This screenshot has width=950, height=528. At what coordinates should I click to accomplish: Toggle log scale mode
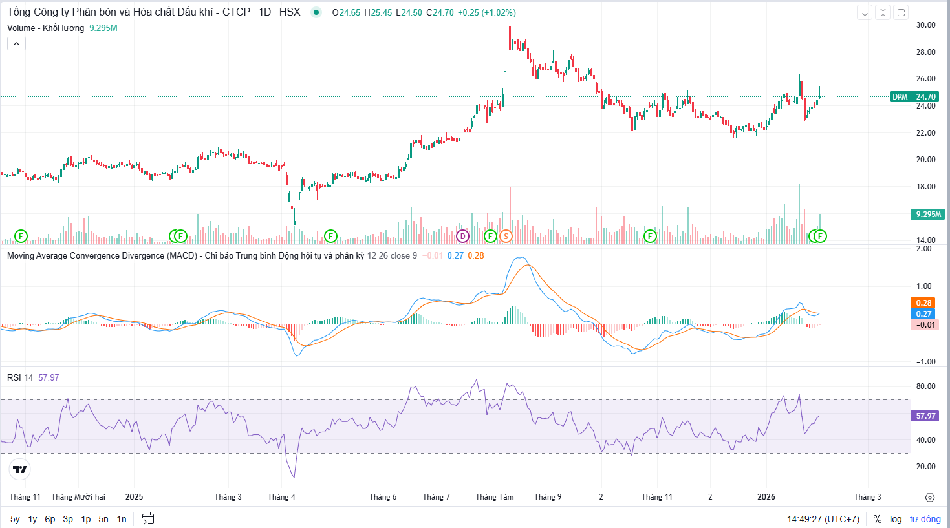(x=896, y=519)
